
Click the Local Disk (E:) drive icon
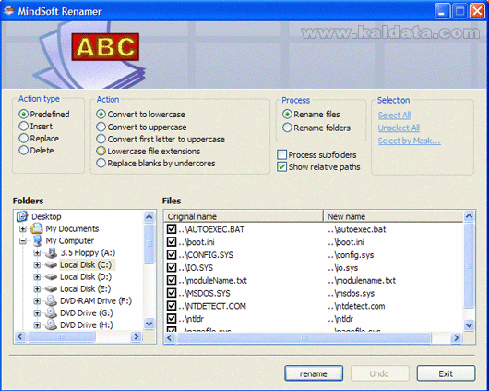pyautogui.click(x=51, y=288)
